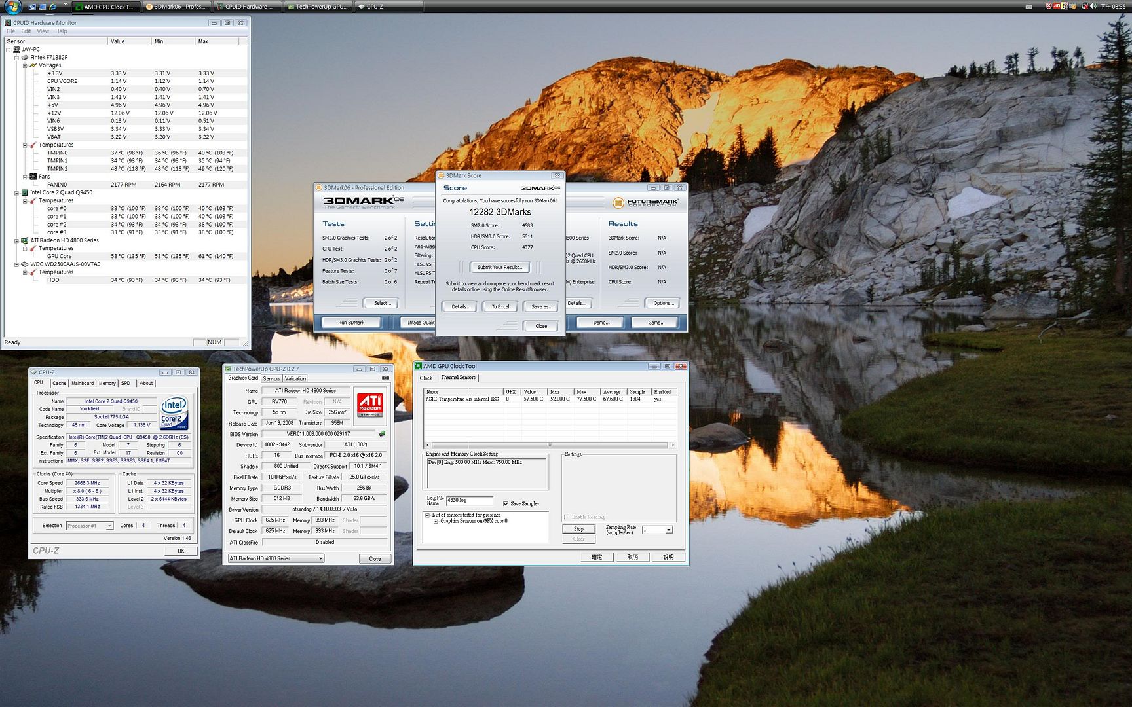
Task: Click the WDC hard drive icon in tree
Action: [x=25, y=264]
